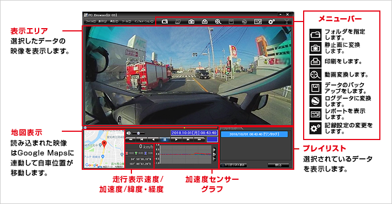Click the blue box beside playback controls
Viewport: 392px width, 204px height.
pyautogui.click(x=212, y=139)
